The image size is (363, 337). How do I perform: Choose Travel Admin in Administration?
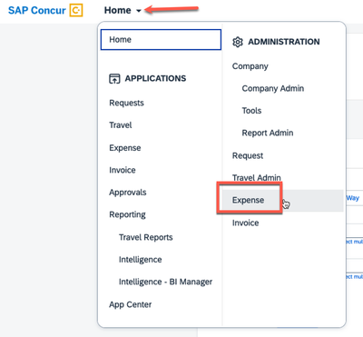(x=257, y=177)
